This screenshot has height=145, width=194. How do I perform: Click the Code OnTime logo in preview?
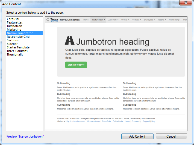tap(54, 20)
